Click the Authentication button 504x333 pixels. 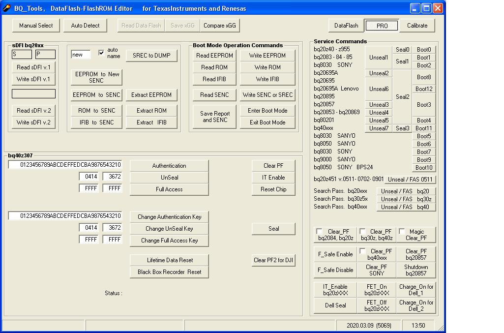(169, 166)
